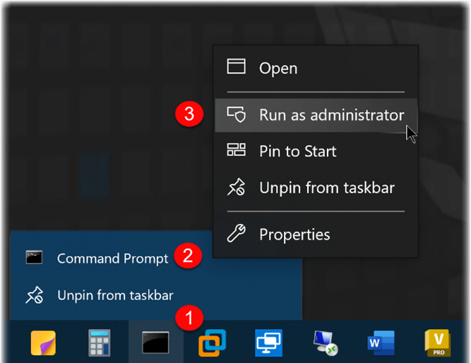This screenshot has height=363, width=471.
Task: Select Pin to Start
Action: pos(316,151)
